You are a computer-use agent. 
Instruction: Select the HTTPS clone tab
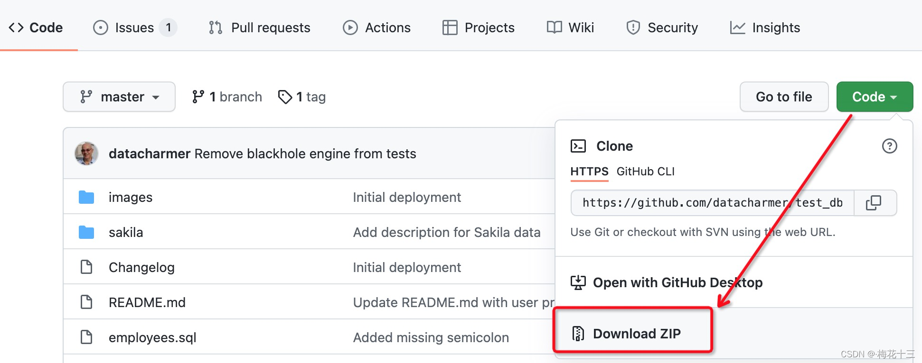pyautogui.click(x=589, y=172)
